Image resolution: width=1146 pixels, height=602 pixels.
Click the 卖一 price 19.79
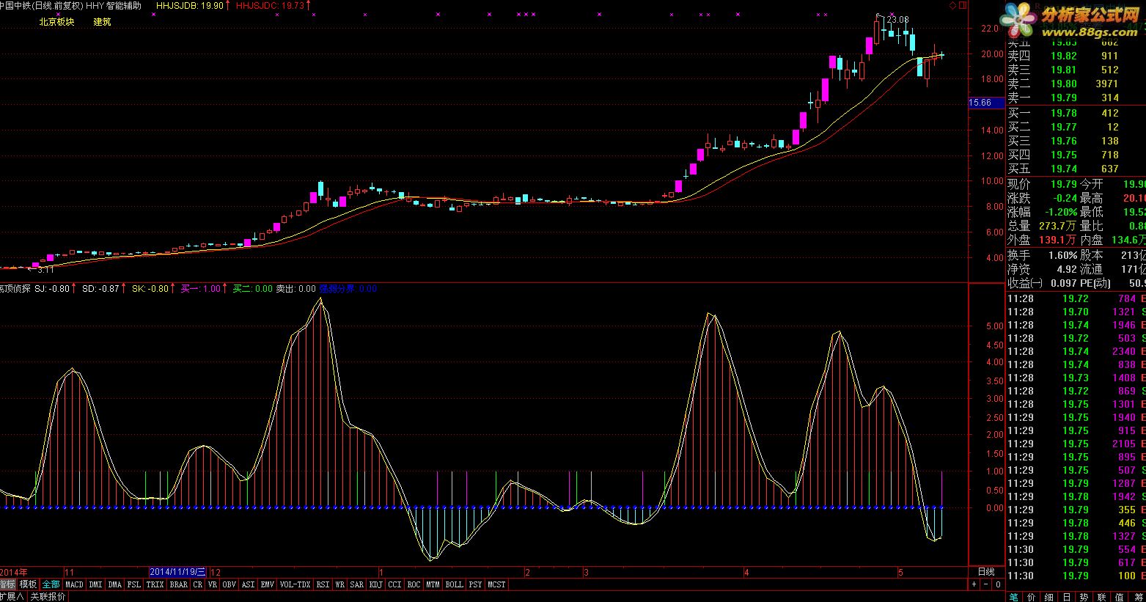click(1063, 98)
